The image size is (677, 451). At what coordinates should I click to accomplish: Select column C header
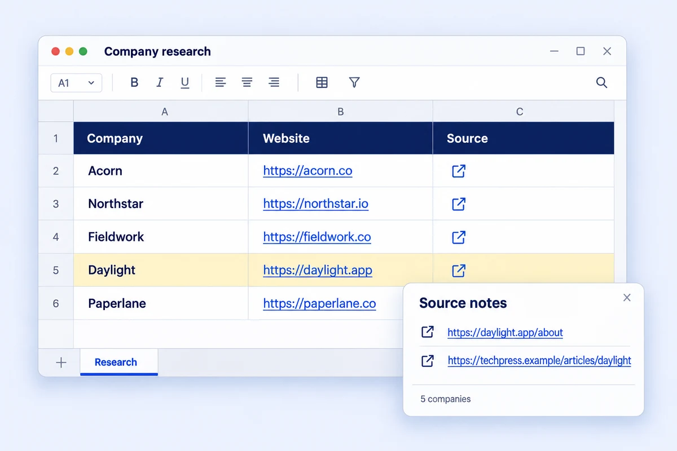coord(523,112)
